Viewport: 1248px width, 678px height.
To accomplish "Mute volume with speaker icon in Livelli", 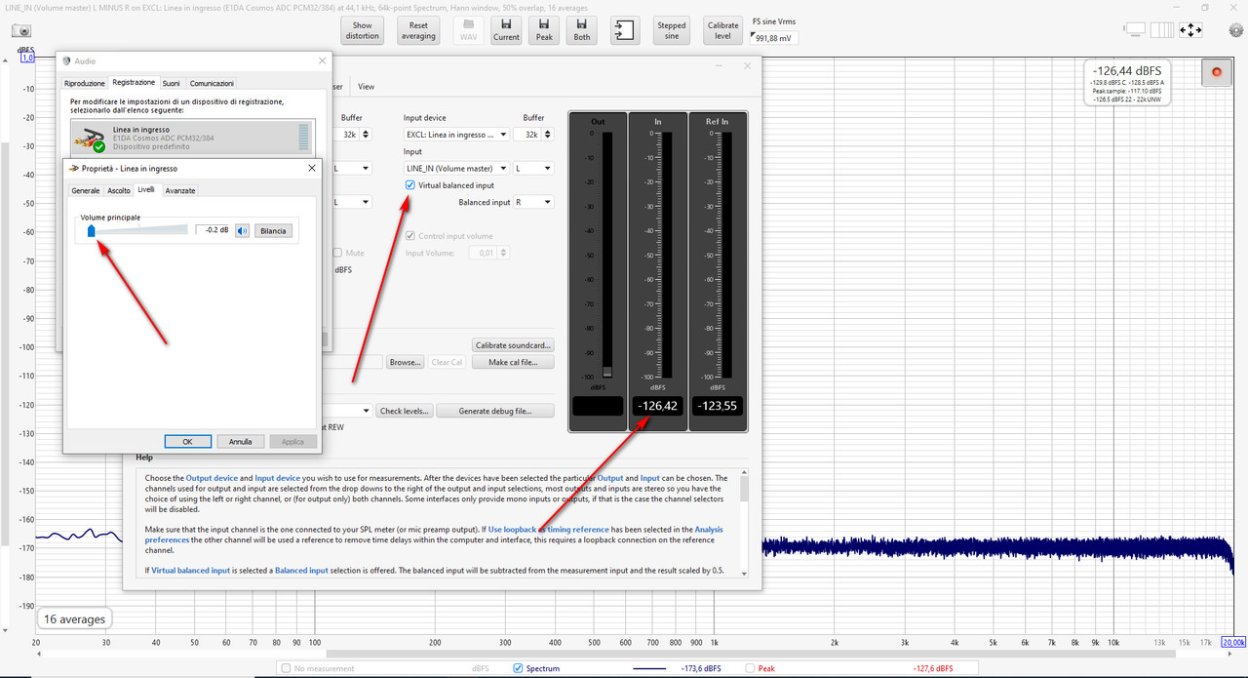I will 243,231.
